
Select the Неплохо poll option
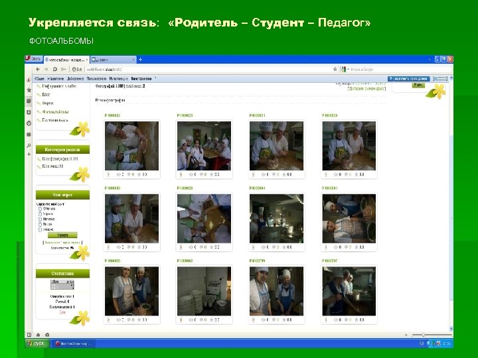(x=40, y=219)
